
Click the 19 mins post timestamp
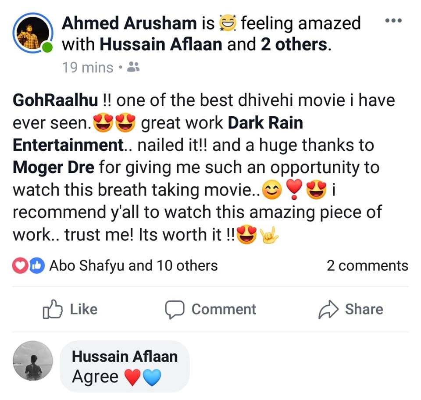click(x=88, y=68)
